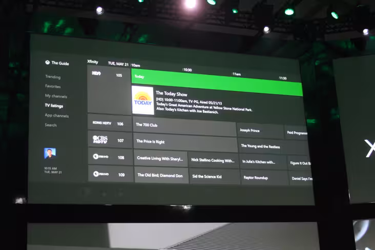Viewport: 375px width, 250px height.
Task: Click the Xbox logo beside The Guide
Action: pos(48,62)
